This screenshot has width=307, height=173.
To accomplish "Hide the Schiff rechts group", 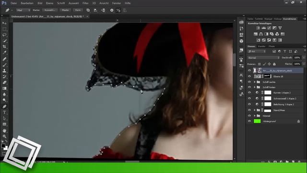I will (249, 82).
